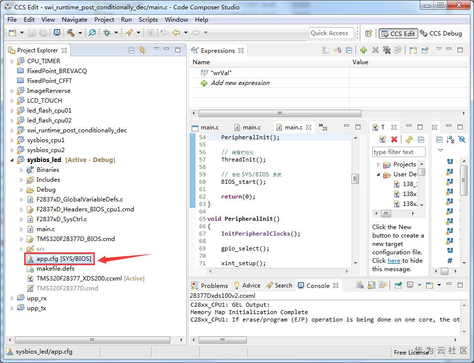This screenshot has width=474, height=363.
Task: Click the A-Z sort icon in outline panel
Action: (450, 140)
